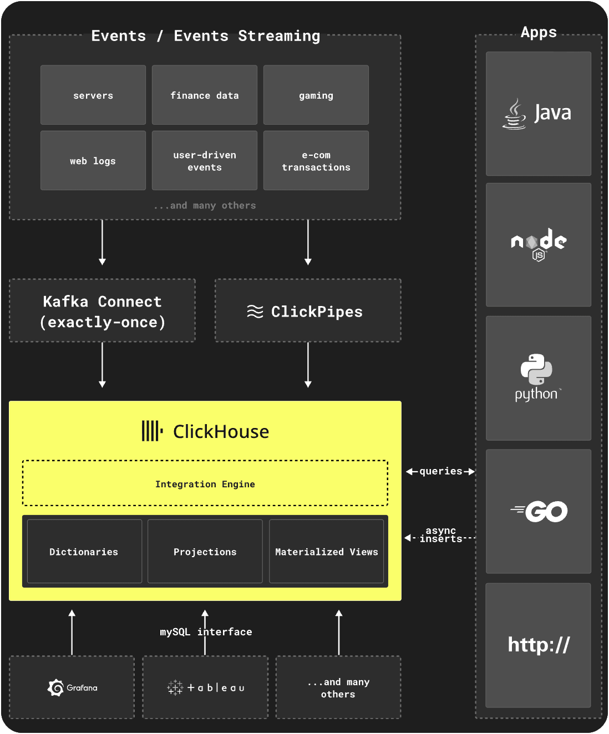This screenshot has height=734, width=609.
Task: Click the http:// app tile
Action: point(539,645)
